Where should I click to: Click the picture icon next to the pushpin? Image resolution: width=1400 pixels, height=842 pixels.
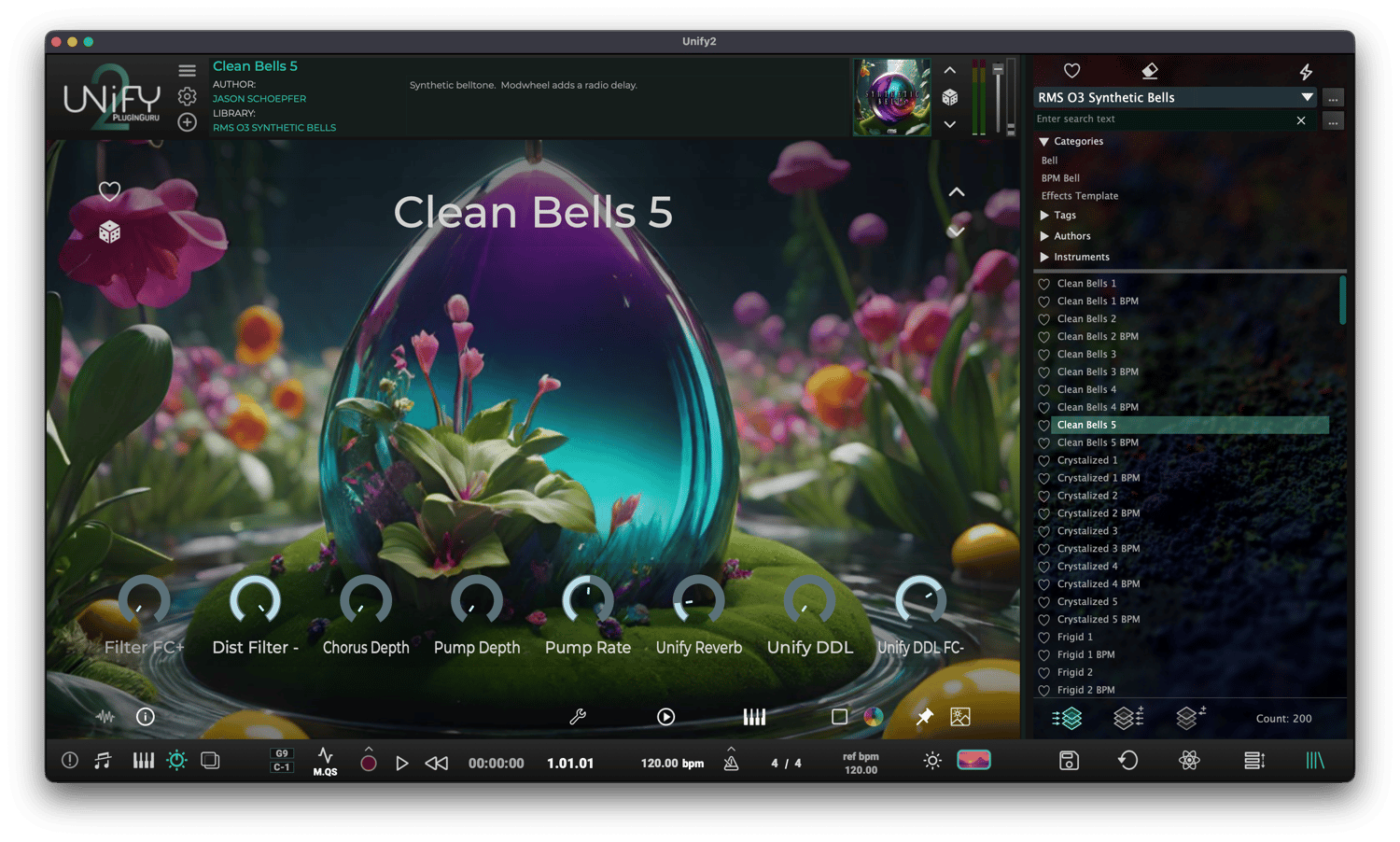click(x=960, y=717)
